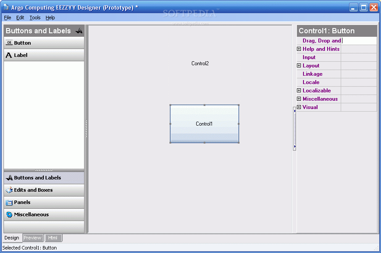Click the Buttons and Labels category icon
This screenshot has height=253, width=381.
click(x=9, y=178)
